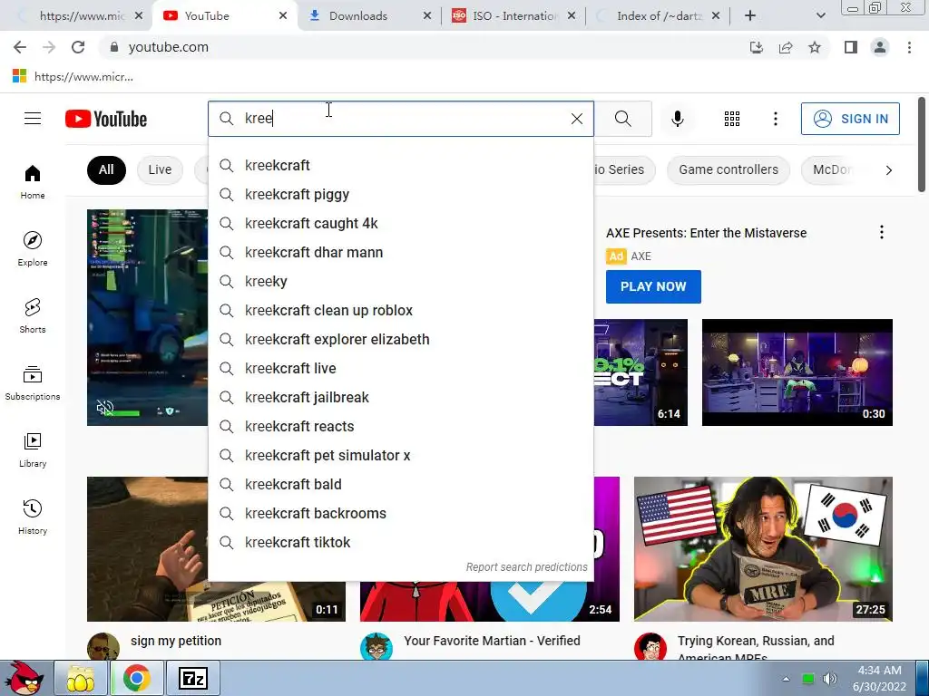The height and width of the screenshot is (696, 929).
Task: Click the install app icon in address bar
Action: [x=756, y=47]
